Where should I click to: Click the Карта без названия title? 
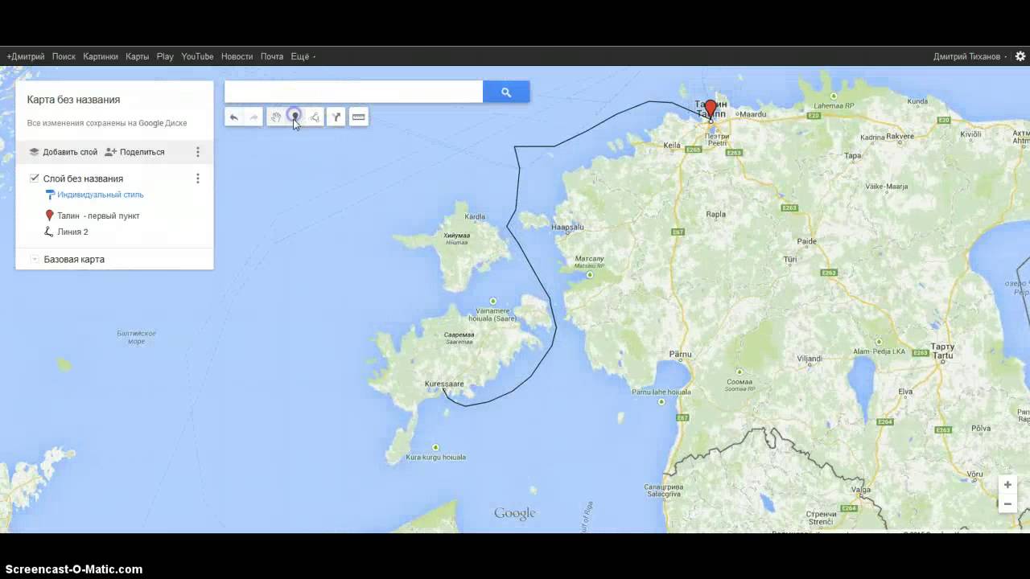(73, 100)
